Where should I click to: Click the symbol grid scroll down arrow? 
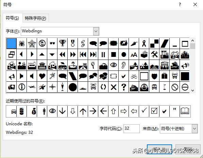coord(192,90)
